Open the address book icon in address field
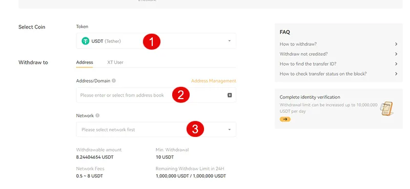 click(x=230, y=95)
